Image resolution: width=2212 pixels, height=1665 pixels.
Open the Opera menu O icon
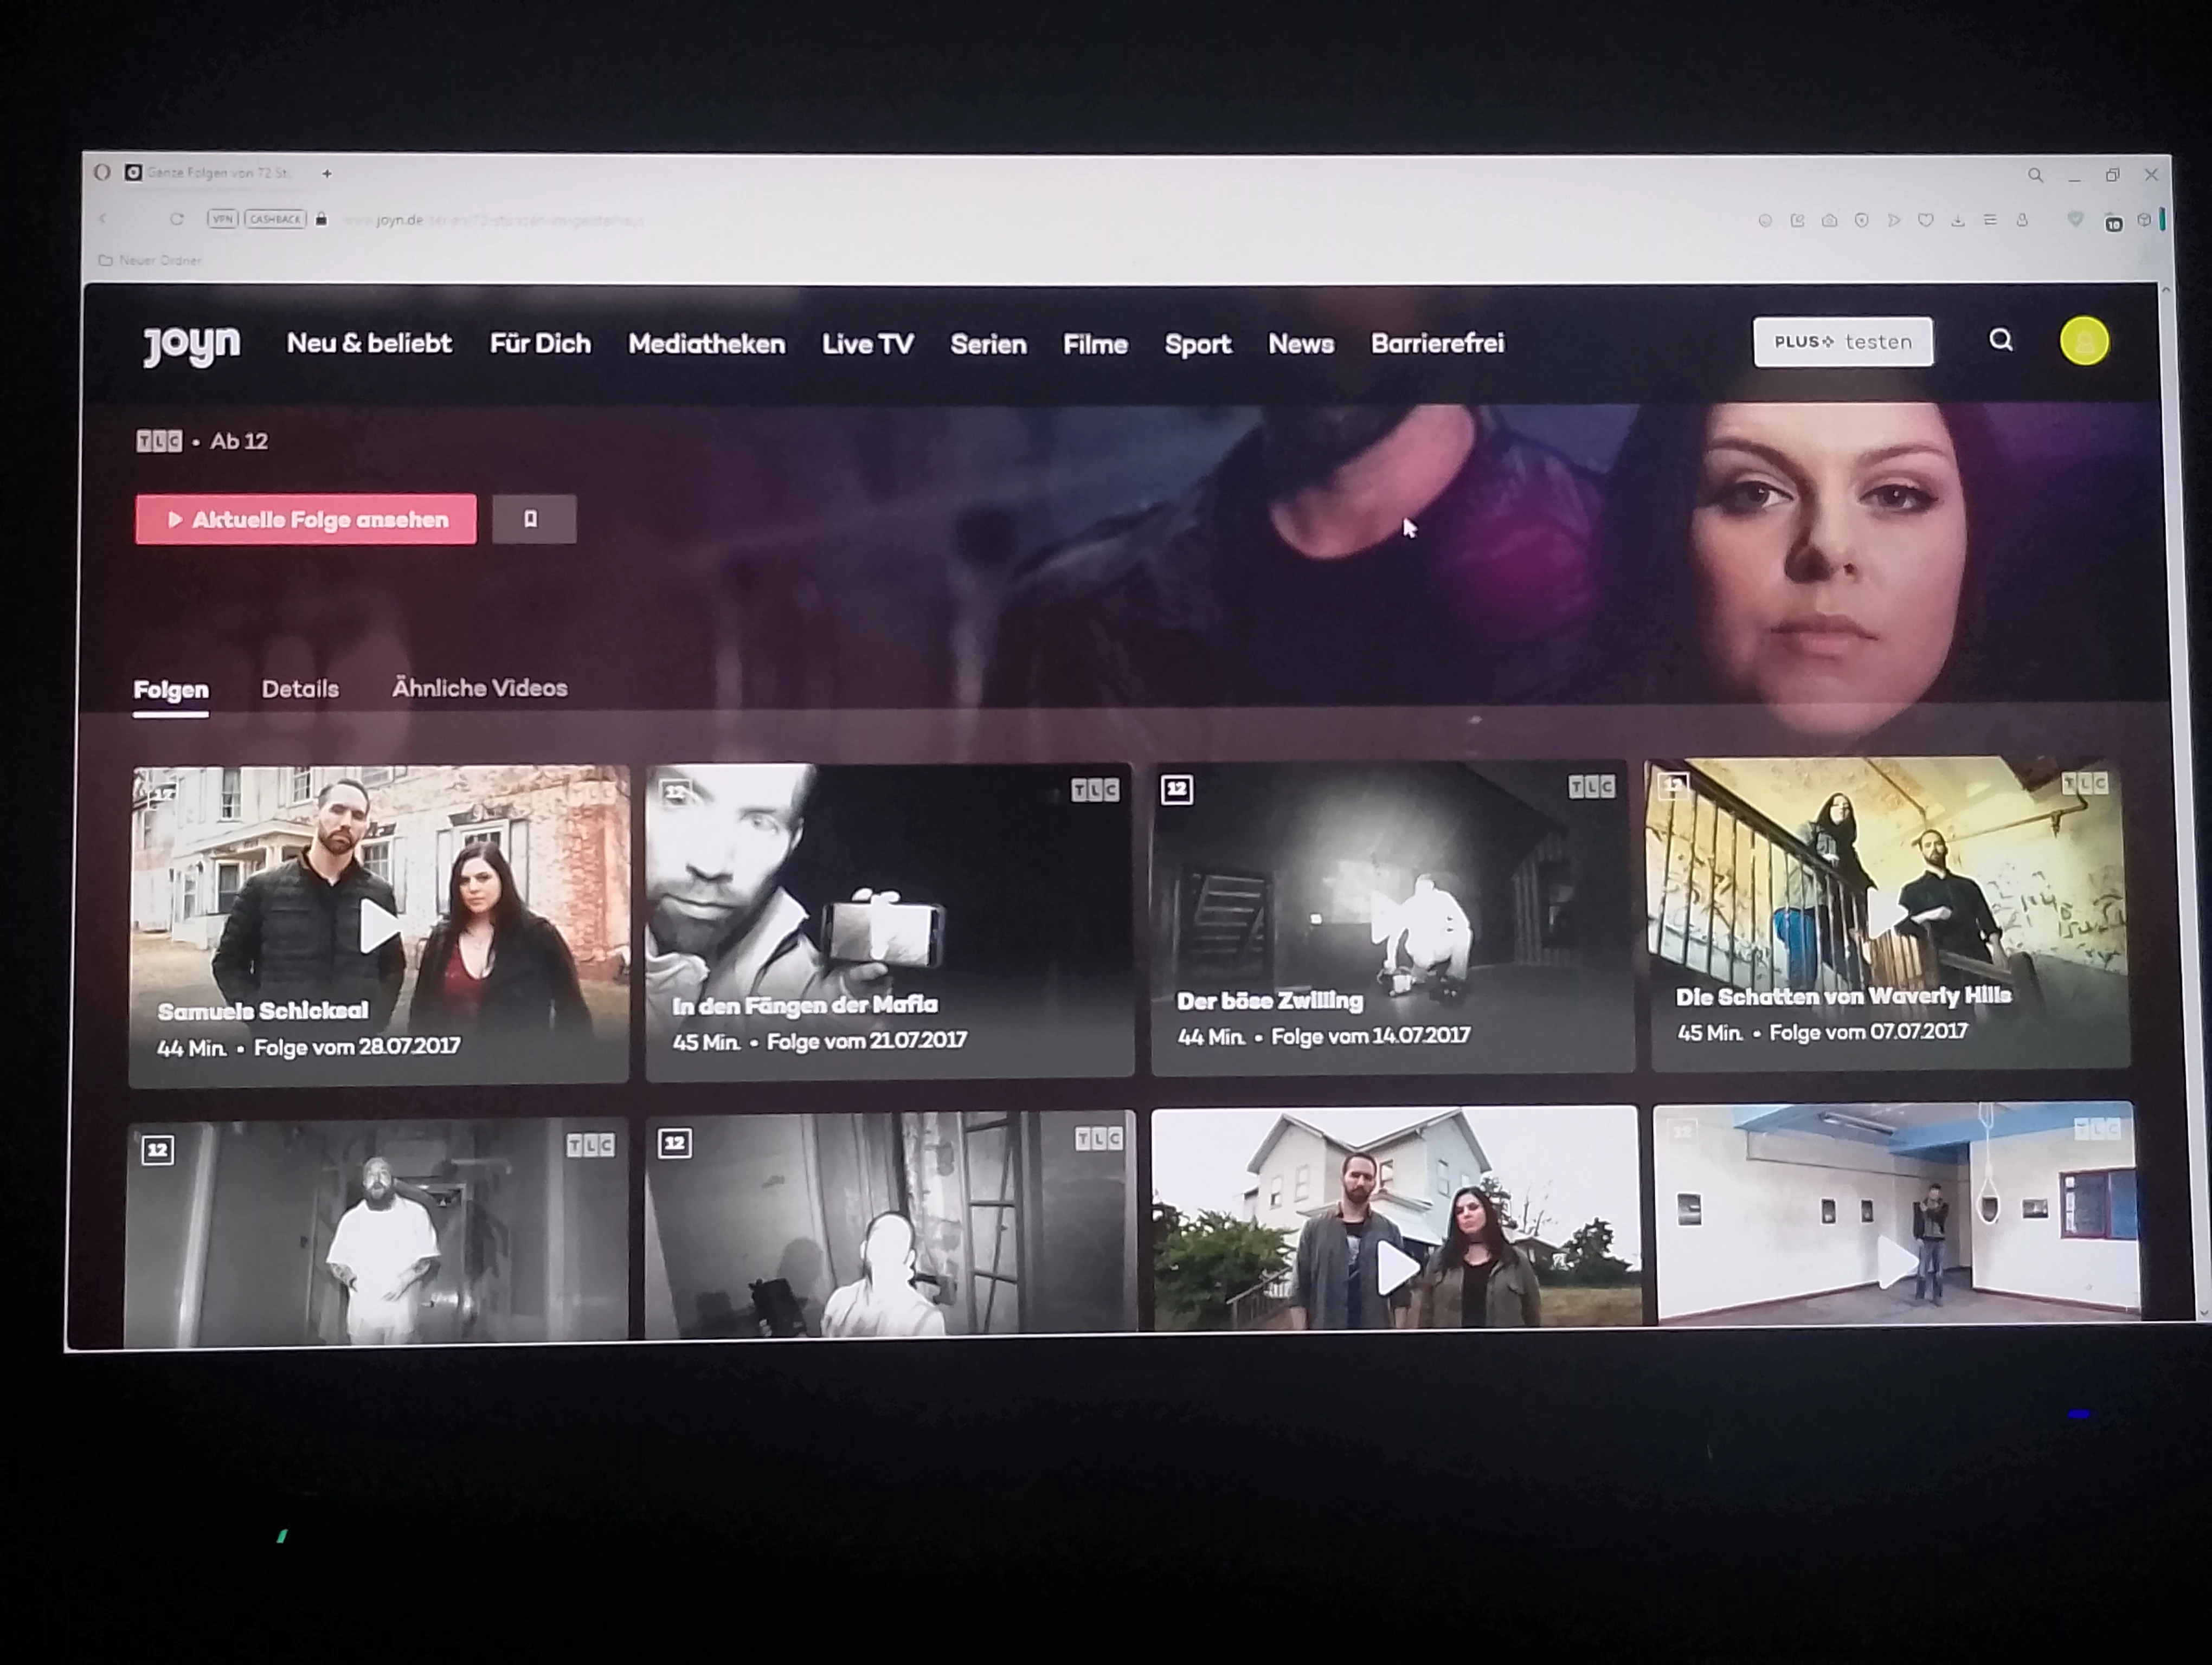(102, 173)
